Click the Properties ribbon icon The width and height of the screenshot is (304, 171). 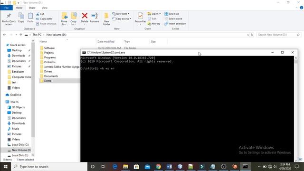(x=141, y=16)
